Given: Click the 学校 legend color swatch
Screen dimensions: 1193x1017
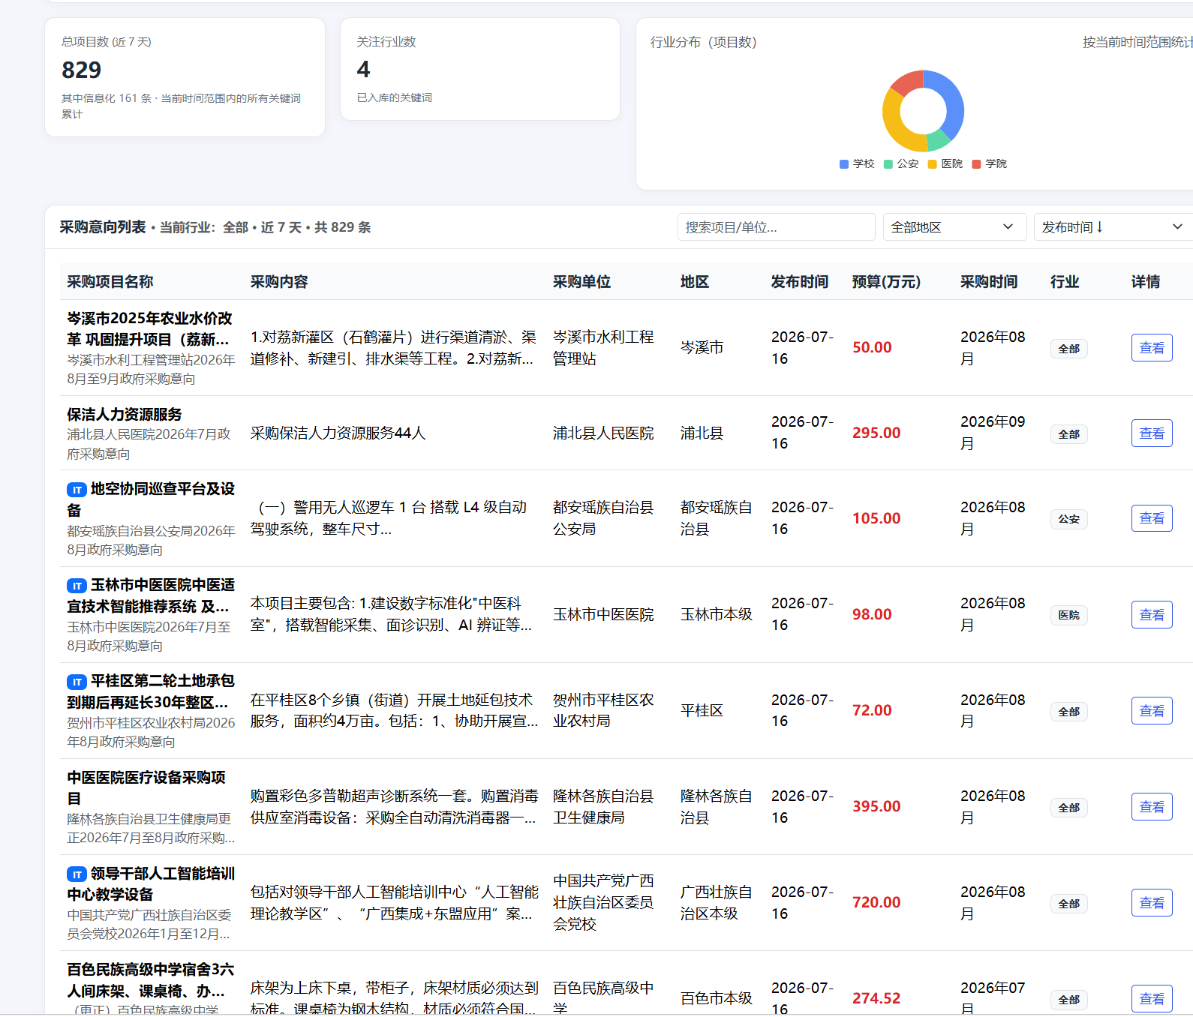Looking at the screenshot, I should [x=844, y=164].
